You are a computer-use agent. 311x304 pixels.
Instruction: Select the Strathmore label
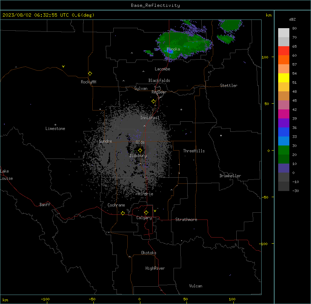tap(186, 220)
